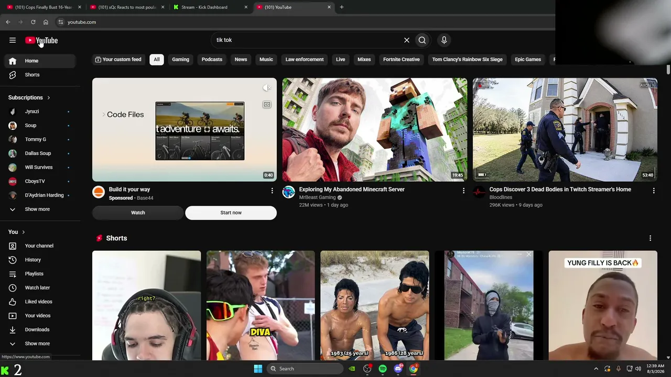This screenshot has height=377, width=671.
Task: Switch to Chrome on the taskbar
Action: click(x=414, y=369)
